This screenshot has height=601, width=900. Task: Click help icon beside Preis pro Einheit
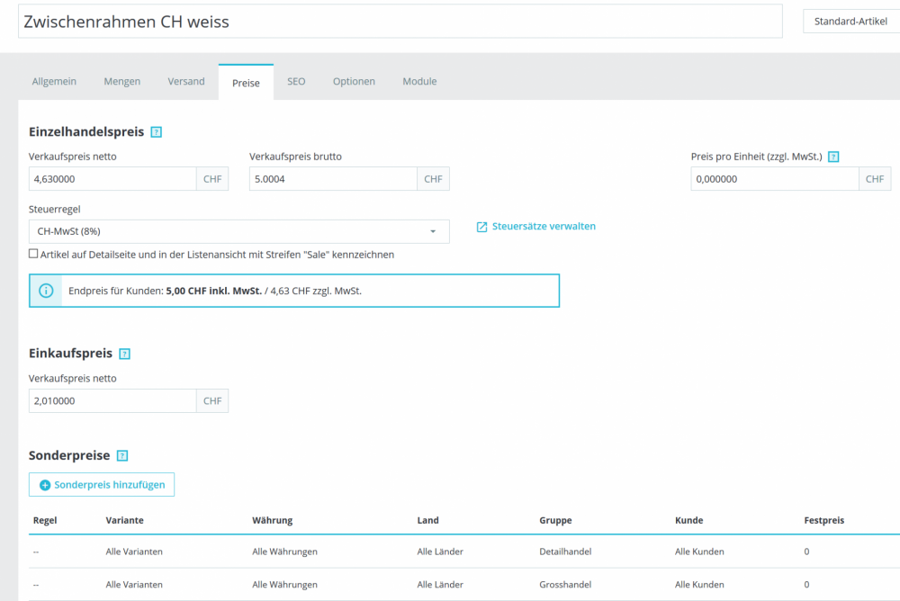pos(833,157)
